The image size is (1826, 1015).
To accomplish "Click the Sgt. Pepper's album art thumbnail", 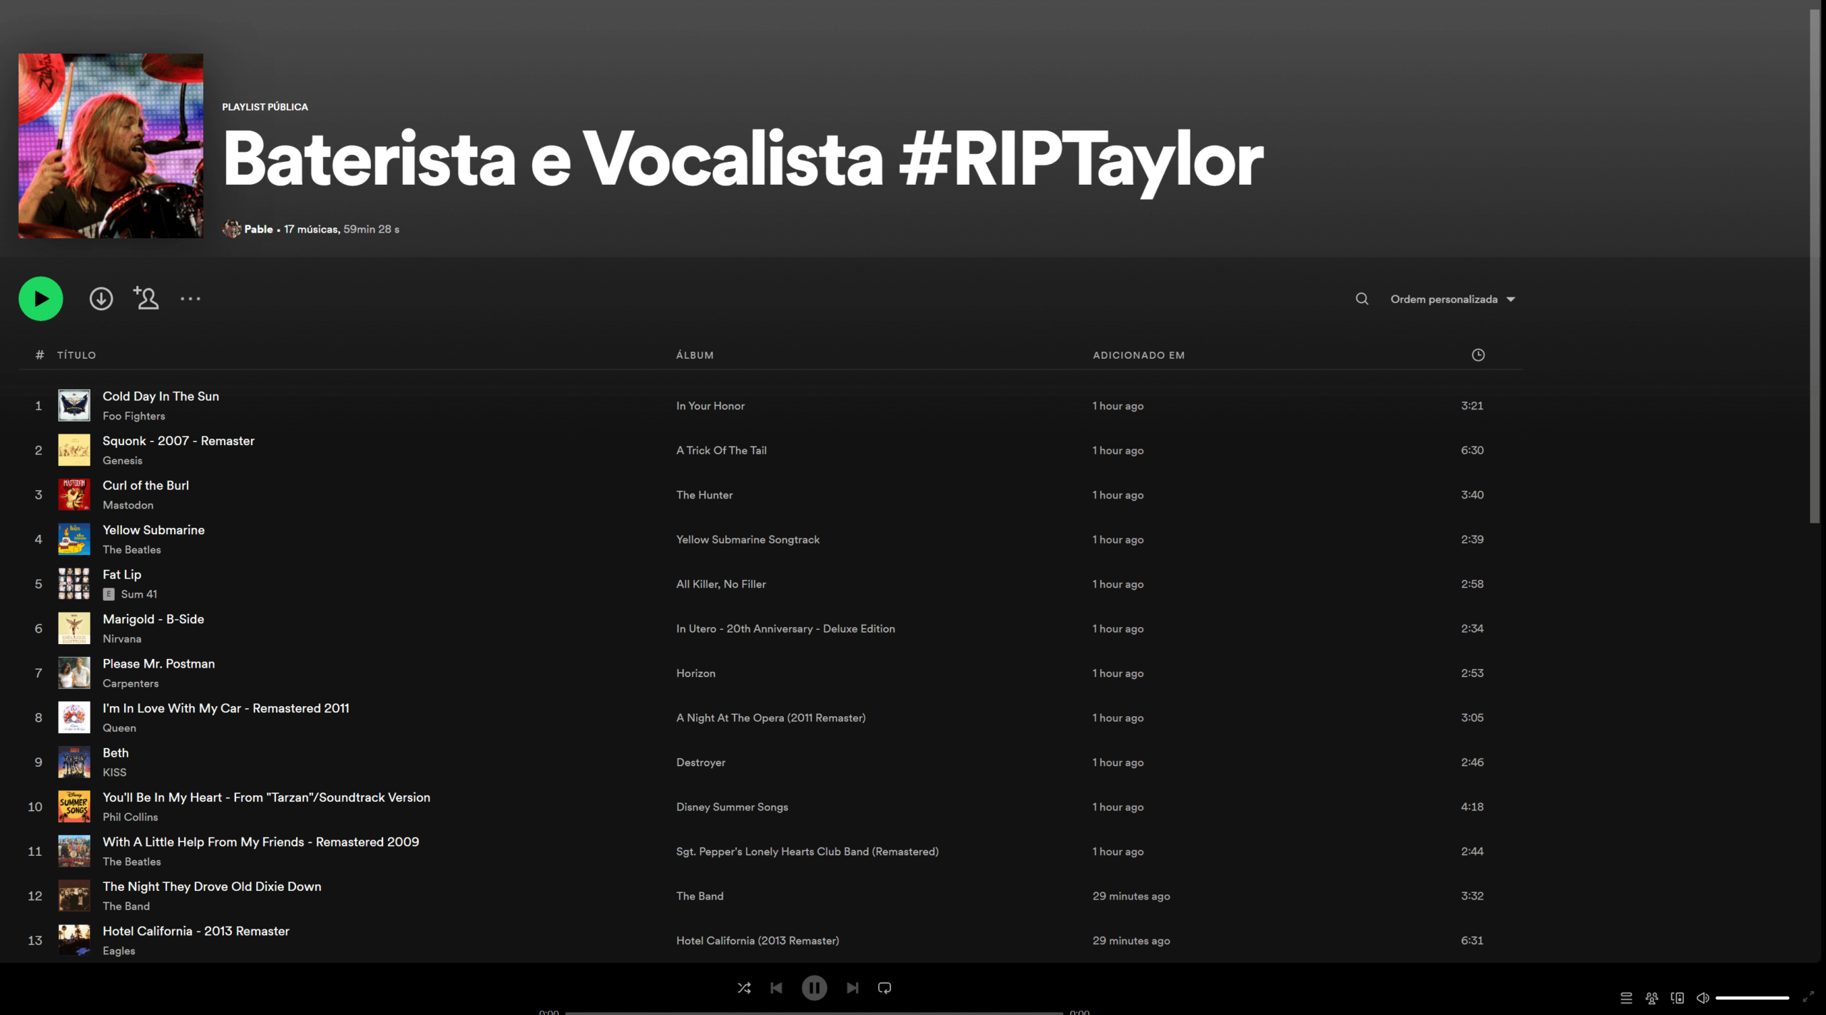I will coord(74,852).
